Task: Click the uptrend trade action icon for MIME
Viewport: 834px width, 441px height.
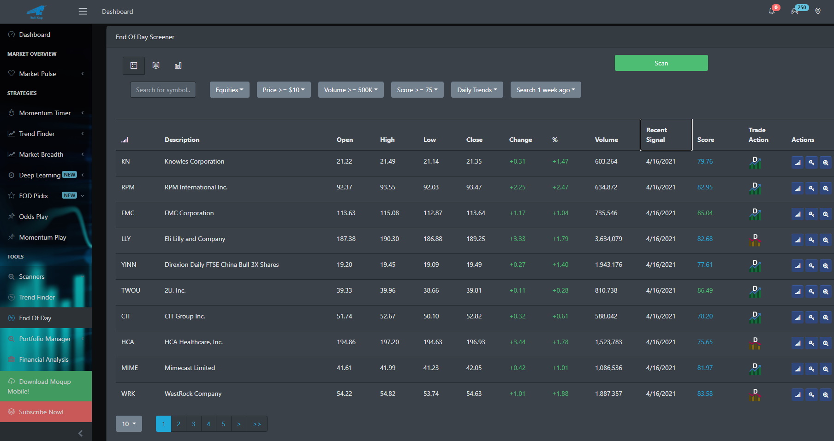Action: click(755, 369)
